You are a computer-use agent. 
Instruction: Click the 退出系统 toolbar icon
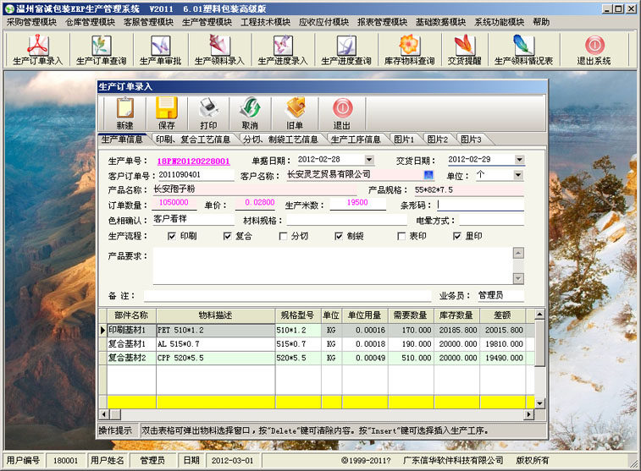point(594,50)
